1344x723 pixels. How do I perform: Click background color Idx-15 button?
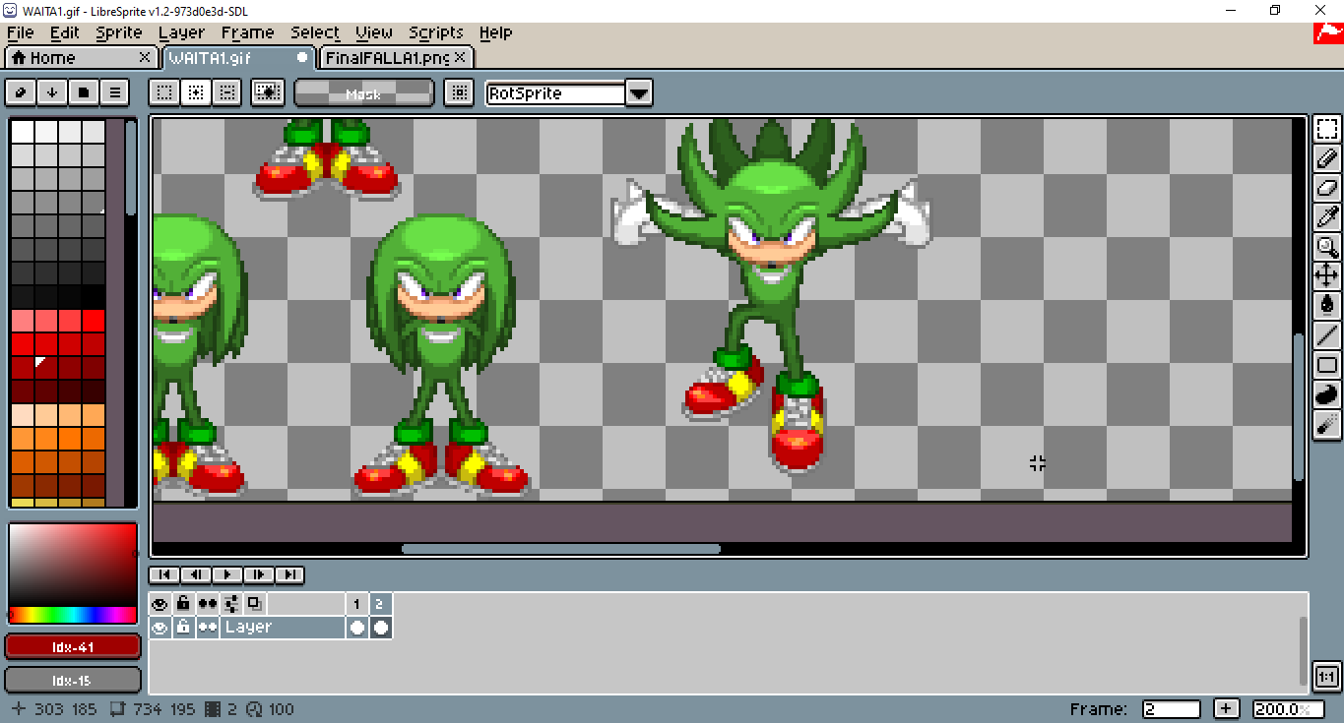(x=73, y=680)
